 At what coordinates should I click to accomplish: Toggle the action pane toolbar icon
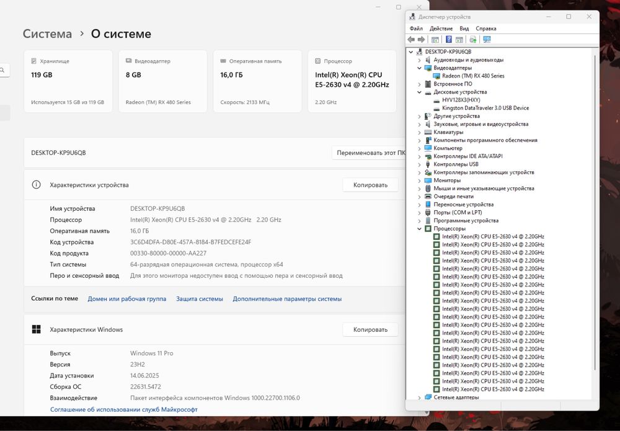point(459,40)
